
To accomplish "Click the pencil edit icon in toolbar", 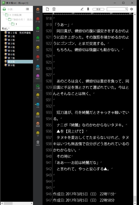I will coord(82,9).
